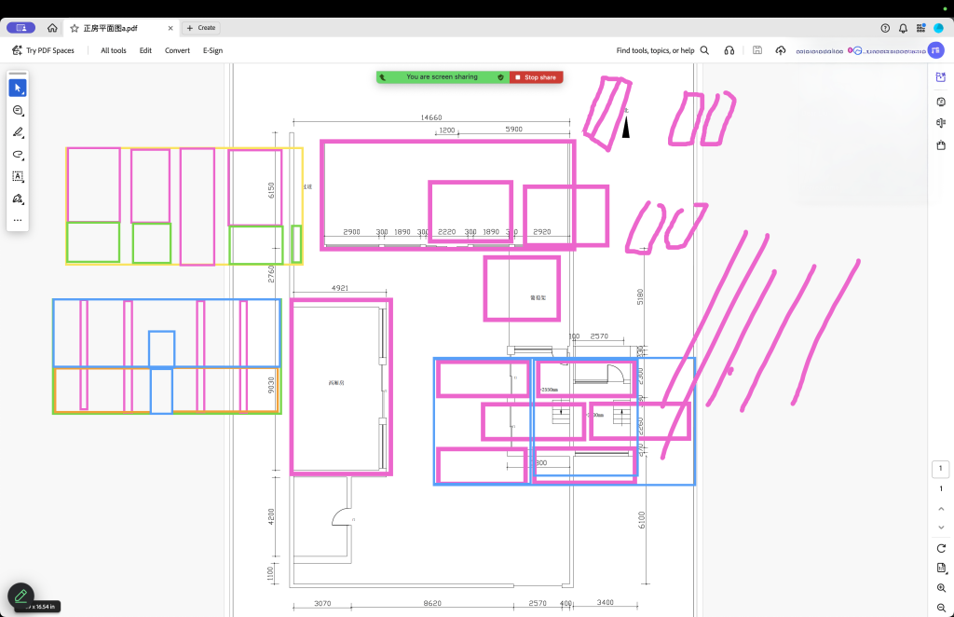This screenshot has height=617, width=954.
Task: Click the page number input box
Action: [941, 469]
